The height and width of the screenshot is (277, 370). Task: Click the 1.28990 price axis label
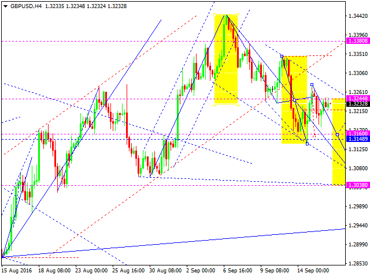[358, 245]
